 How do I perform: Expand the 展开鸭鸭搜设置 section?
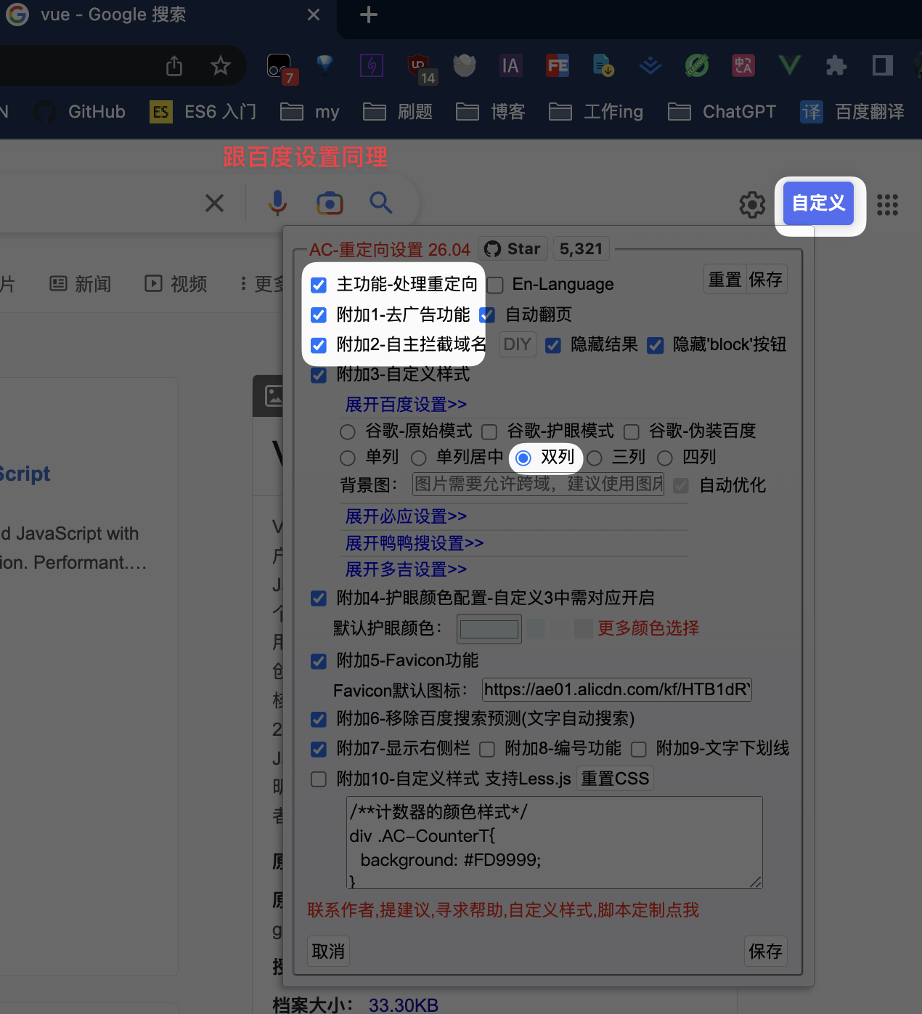pos(414,543)
